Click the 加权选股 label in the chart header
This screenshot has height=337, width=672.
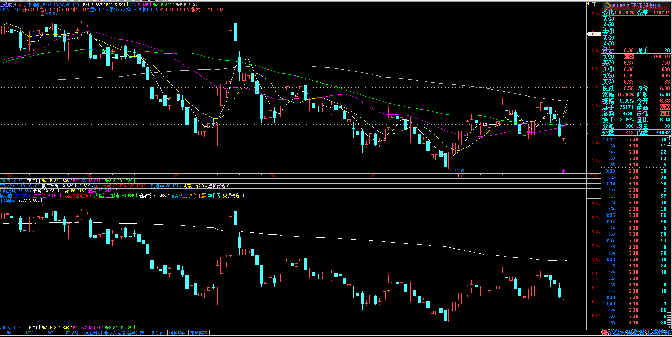click(32, 5)
